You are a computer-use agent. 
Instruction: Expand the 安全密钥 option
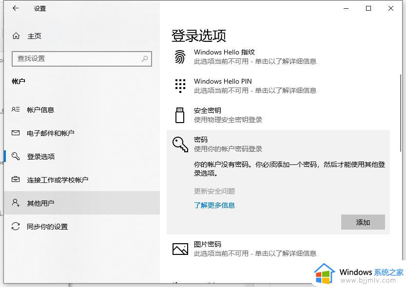278,115
